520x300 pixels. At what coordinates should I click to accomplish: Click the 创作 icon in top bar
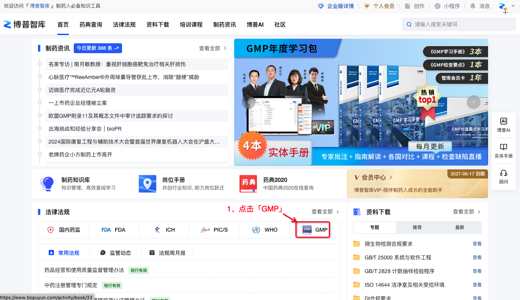tap(407, 6)
